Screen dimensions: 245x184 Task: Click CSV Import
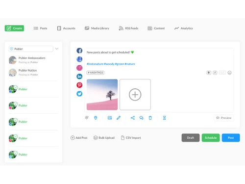pos(131,138)
